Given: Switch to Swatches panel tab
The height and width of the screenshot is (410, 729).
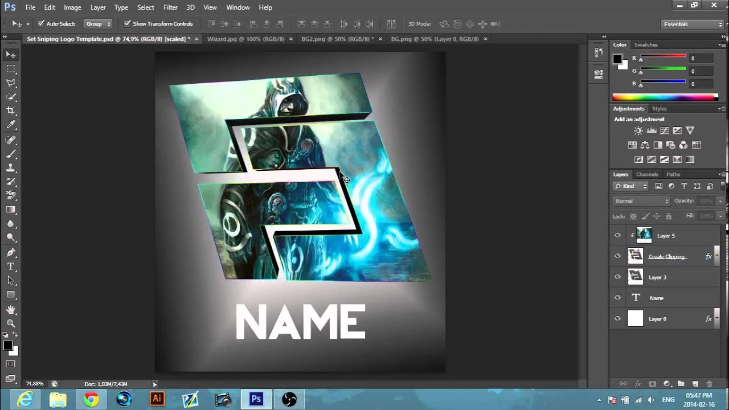Looking at the screenshot, I should pos(646,44).
